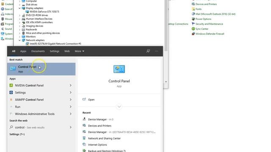
Task: Click the Device Manager scrollbar down arrow
Action: 166,81
